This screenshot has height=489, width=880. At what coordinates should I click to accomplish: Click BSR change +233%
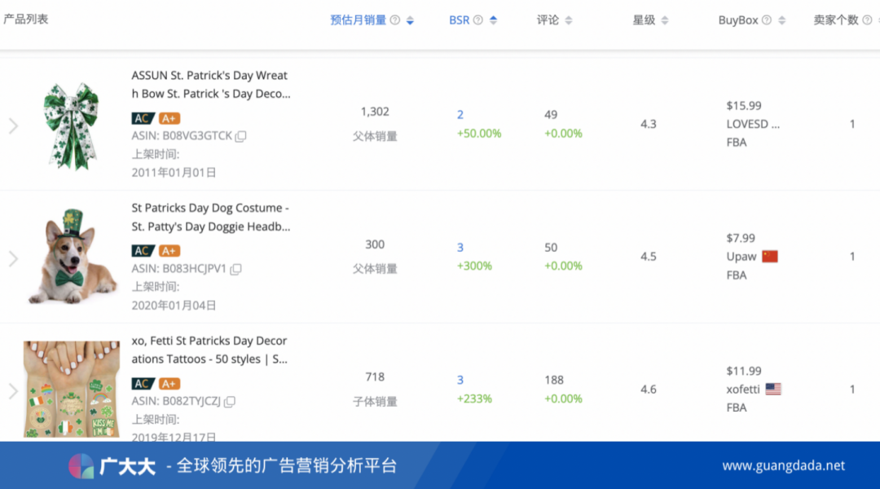click(474, 399)
